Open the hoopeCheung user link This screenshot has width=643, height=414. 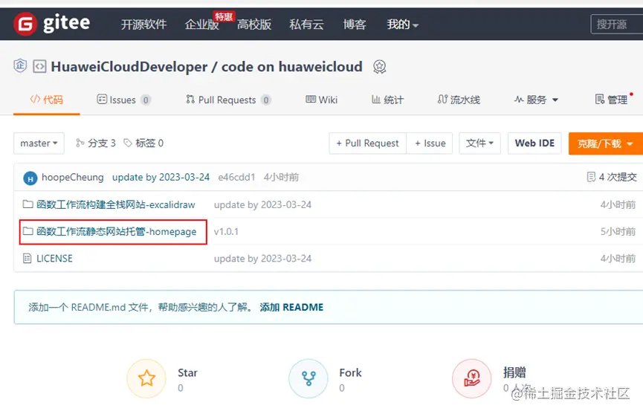[x=73, y=177]
